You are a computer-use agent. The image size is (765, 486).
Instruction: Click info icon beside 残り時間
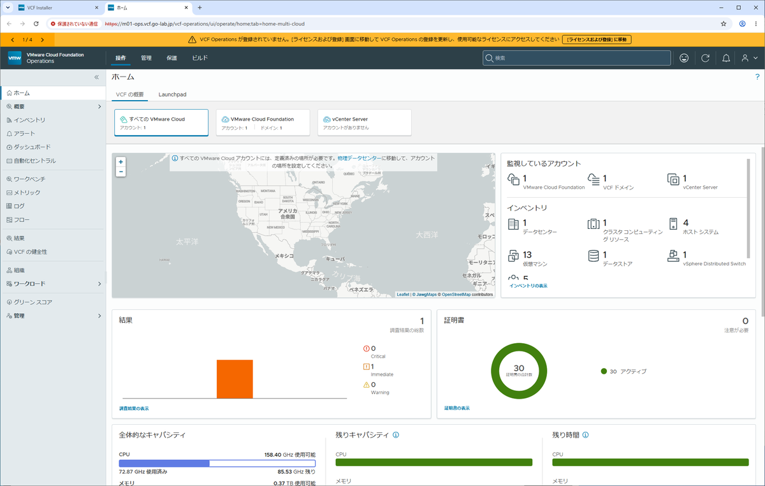click(x=585, y=435)
